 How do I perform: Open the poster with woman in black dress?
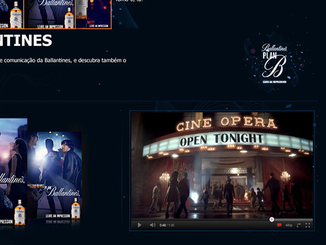[14, 171]
